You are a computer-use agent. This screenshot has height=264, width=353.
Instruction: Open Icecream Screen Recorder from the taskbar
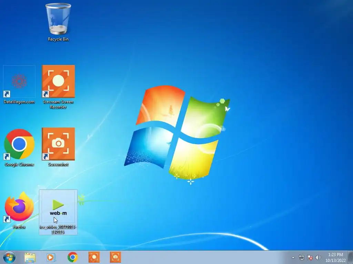coord(94,257)
